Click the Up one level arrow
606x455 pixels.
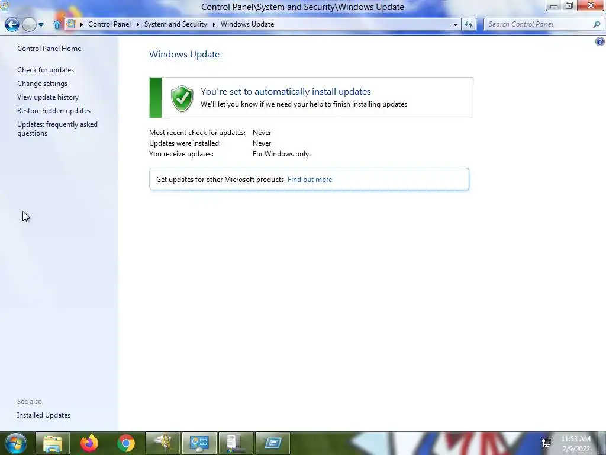[56, 25]
